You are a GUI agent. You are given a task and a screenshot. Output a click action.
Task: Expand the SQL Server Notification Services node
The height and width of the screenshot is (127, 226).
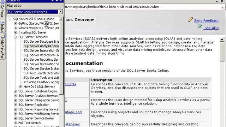point(15,114)
